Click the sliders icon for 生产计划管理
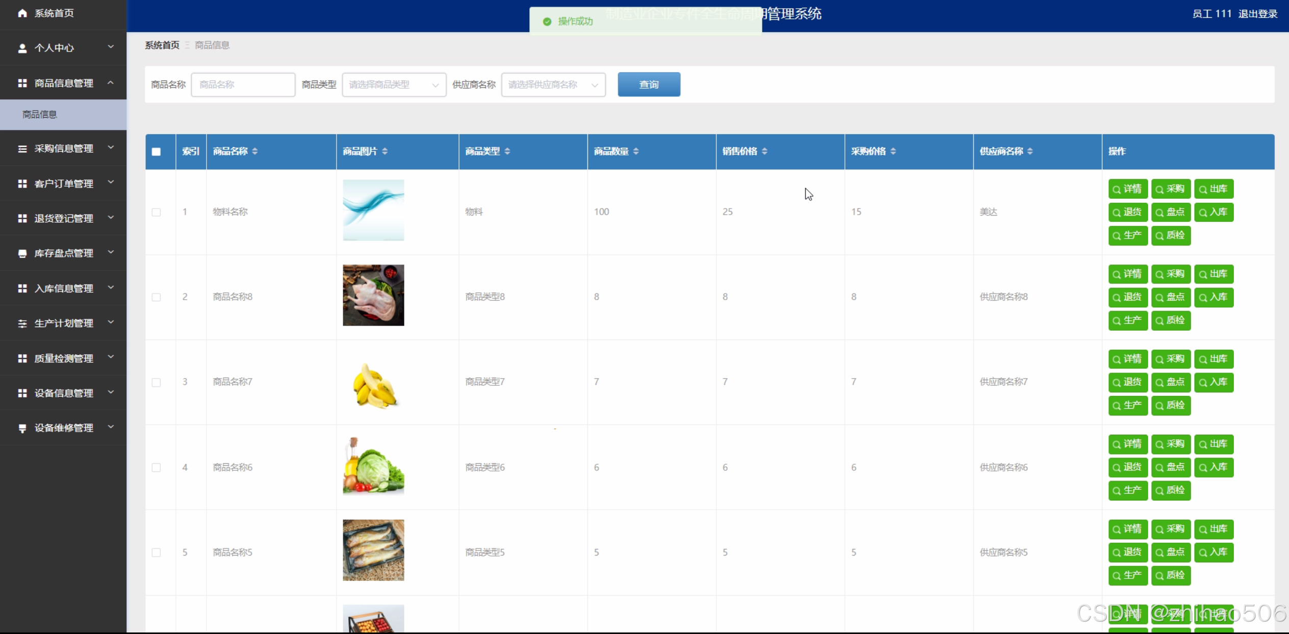The image size is (1289, 634). (22, 324)
